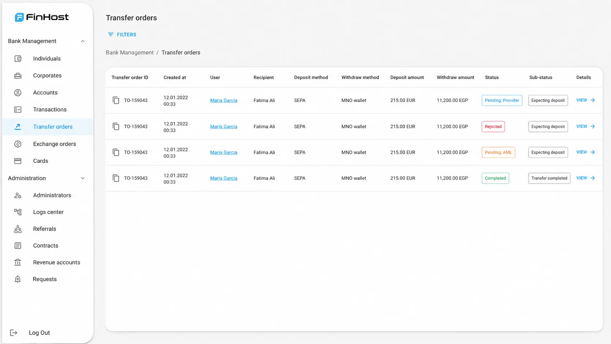611x344 pixels.
Task: Open the Cards menu item
Action: 48,161
